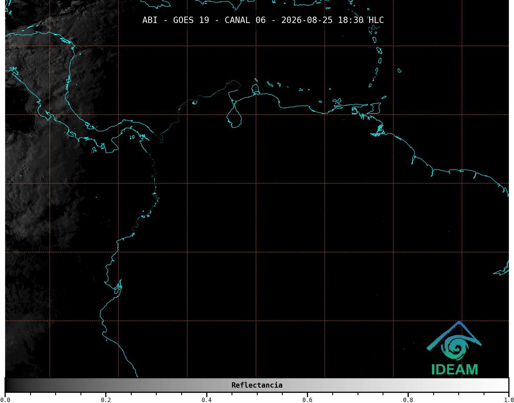Screen dimensions: 514x403
Task: Click the Reflectancia colorbar label
Action: click(257, 385)
